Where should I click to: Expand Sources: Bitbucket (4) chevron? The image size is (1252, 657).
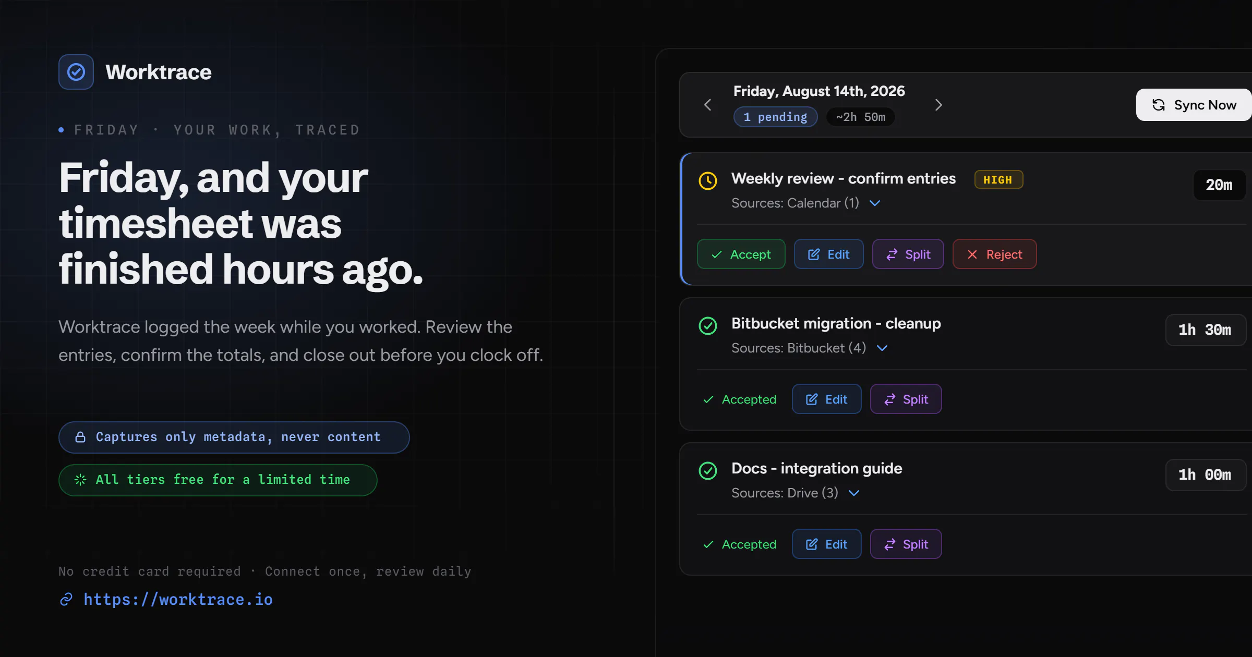pyautogui.click(x=882, y=348)
